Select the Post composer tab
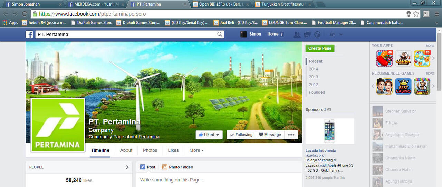The width and height of the screenshot is (442, 187). click(148, 167)
